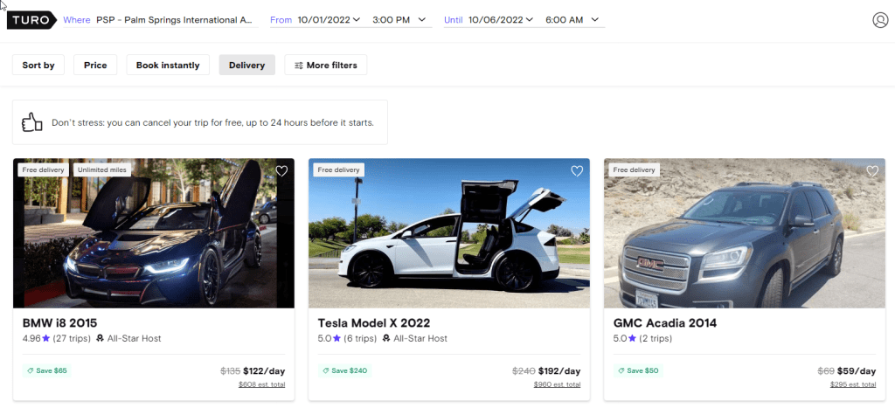Open the Price filter
Viewport: 895px width, 408px height.
(x=95, y=65)
